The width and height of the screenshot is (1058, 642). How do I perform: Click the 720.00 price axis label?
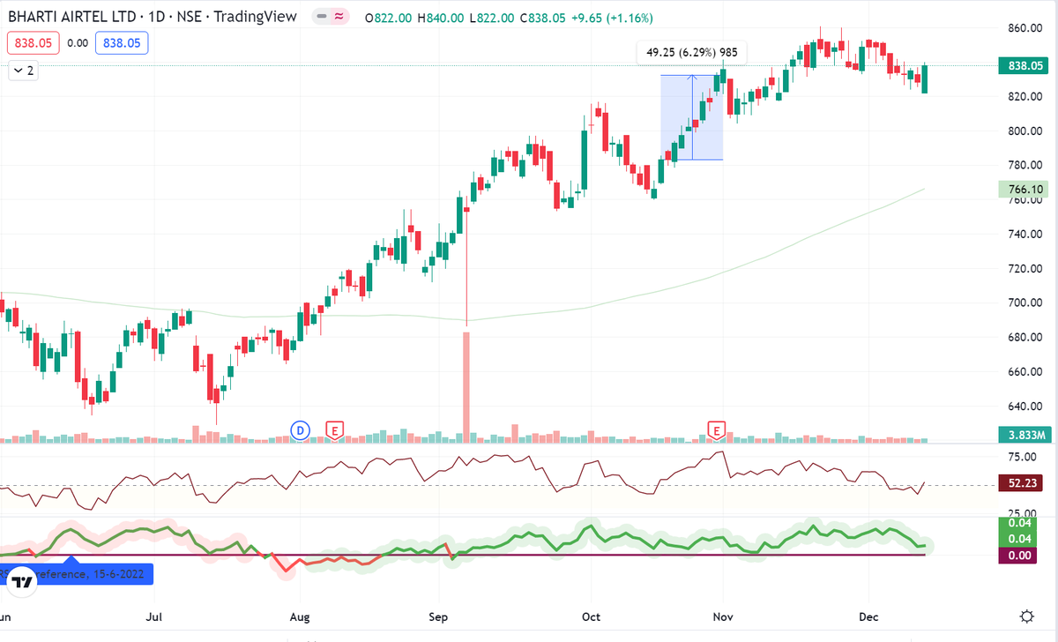coord(1025,269)
